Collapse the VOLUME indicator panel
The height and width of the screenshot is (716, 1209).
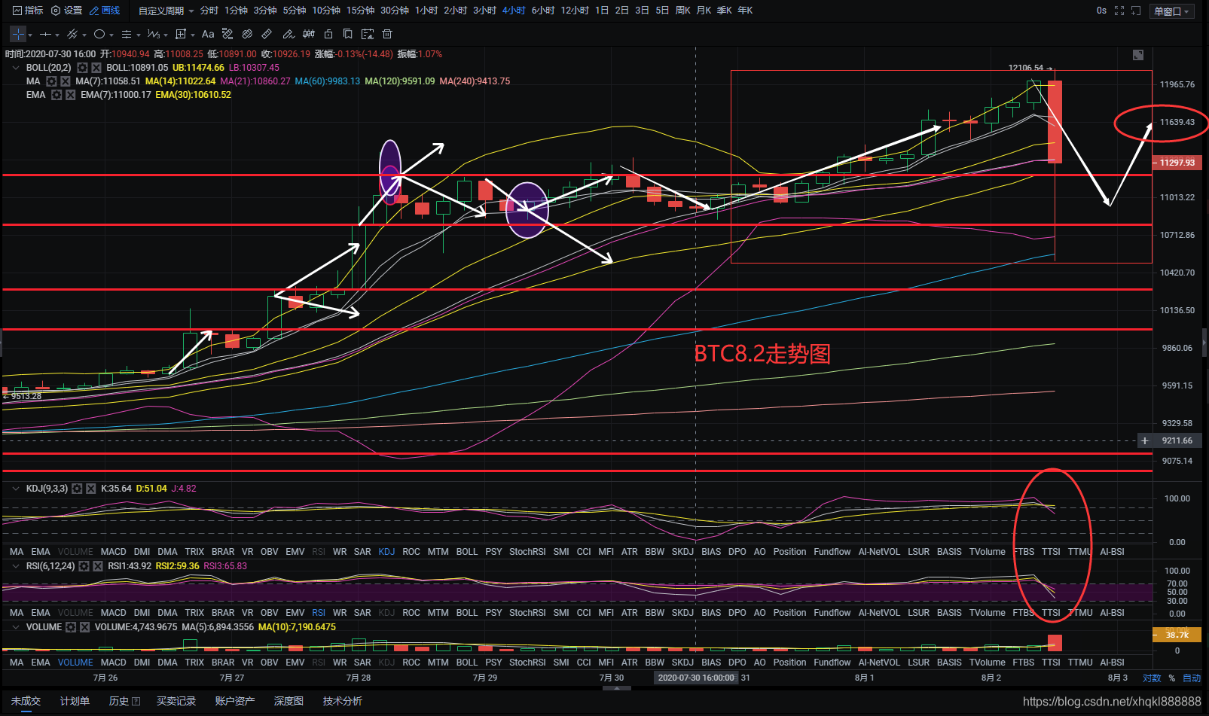coord(15,627)
